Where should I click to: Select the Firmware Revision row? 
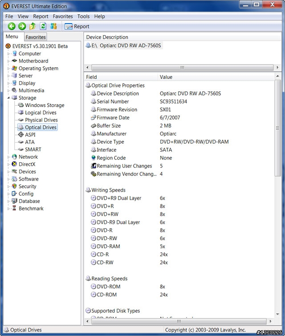pos(179,110)
